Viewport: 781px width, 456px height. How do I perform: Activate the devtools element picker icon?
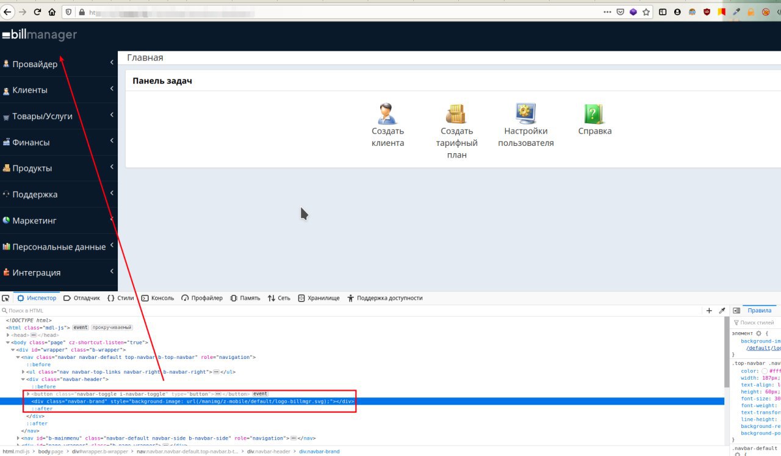(5, 298)
